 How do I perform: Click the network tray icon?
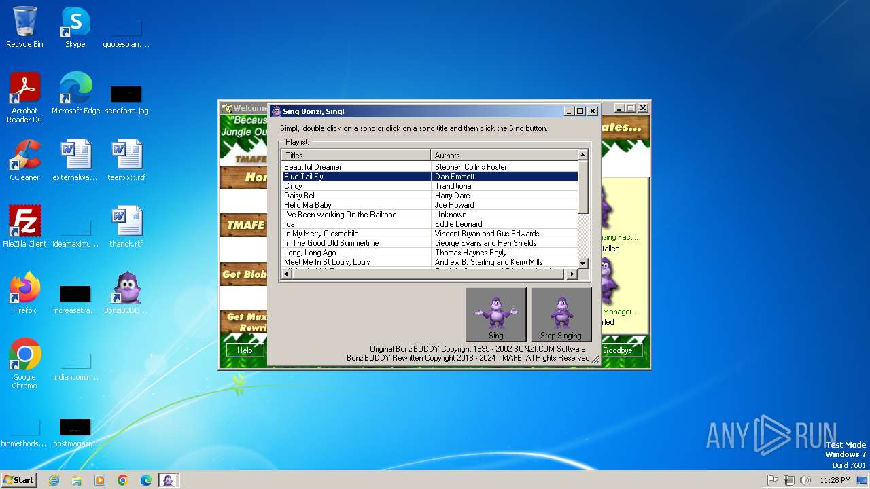788,480
